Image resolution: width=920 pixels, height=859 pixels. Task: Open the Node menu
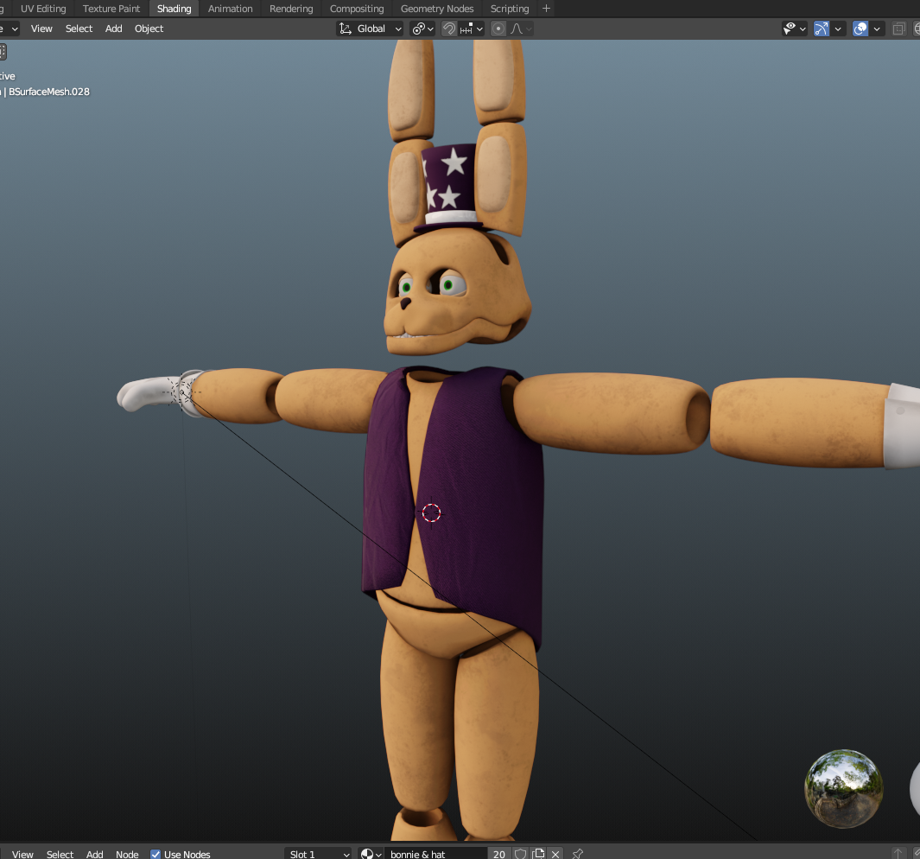[x=127, y=854]
